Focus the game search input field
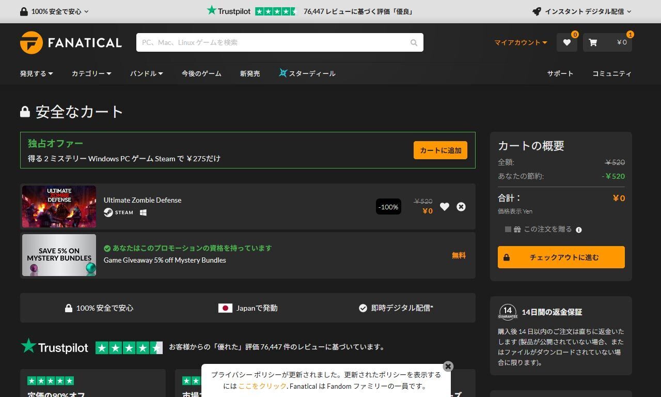The height and width of the screenshot is (397, 661). pyautogui.click(x=275, y=42)
